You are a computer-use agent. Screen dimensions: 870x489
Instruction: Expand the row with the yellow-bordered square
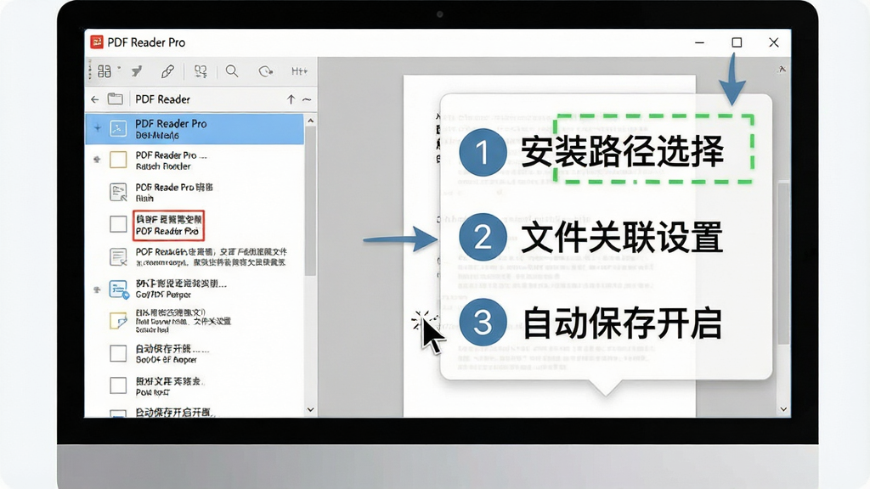[97, 160]
